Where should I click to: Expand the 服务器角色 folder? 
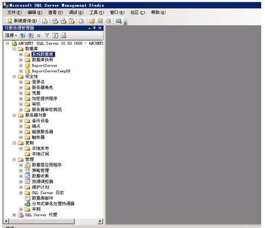pos(21,88)
